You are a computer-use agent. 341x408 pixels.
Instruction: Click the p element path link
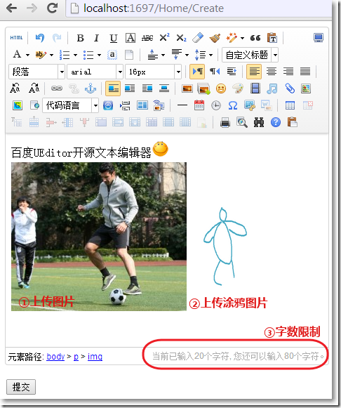point(76,357)
